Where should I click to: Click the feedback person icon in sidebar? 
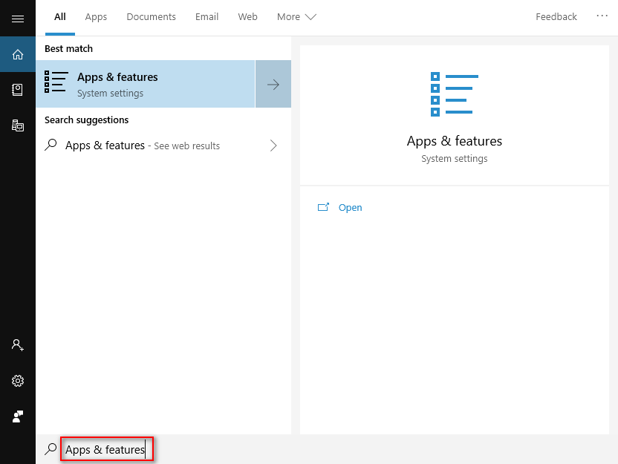pos(18,416)
